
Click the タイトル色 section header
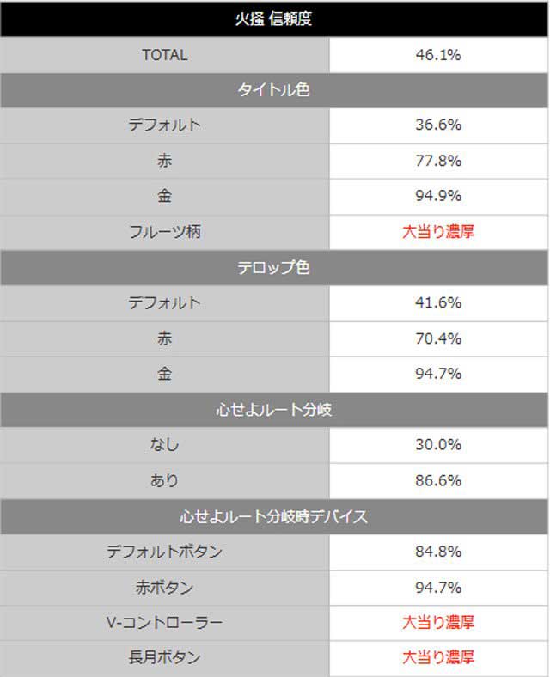(x=274, y=90)
